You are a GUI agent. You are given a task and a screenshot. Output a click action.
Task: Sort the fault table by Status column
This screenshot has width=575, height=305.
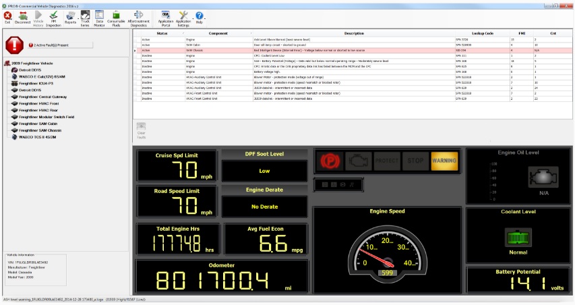click(162, 33)
